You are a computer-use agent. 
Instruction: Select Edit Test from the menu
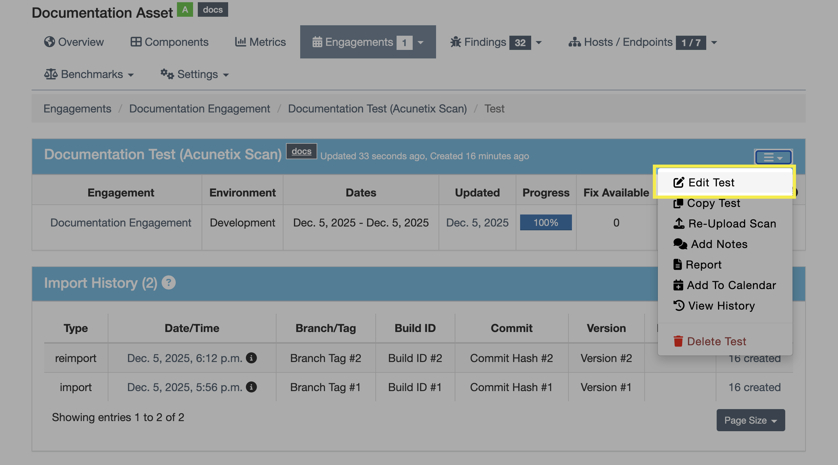(x=711, y=182)
